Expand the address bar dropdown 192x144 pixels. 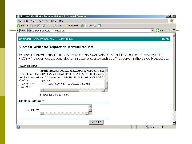[152, 30]
